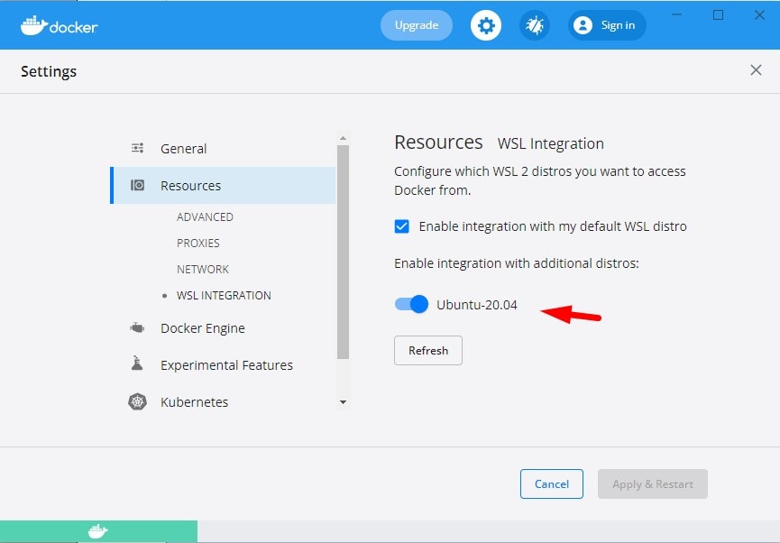The image size is (780, 543).
Task: Open the ADVANCED resources subsection
Action: coord(205,217)
